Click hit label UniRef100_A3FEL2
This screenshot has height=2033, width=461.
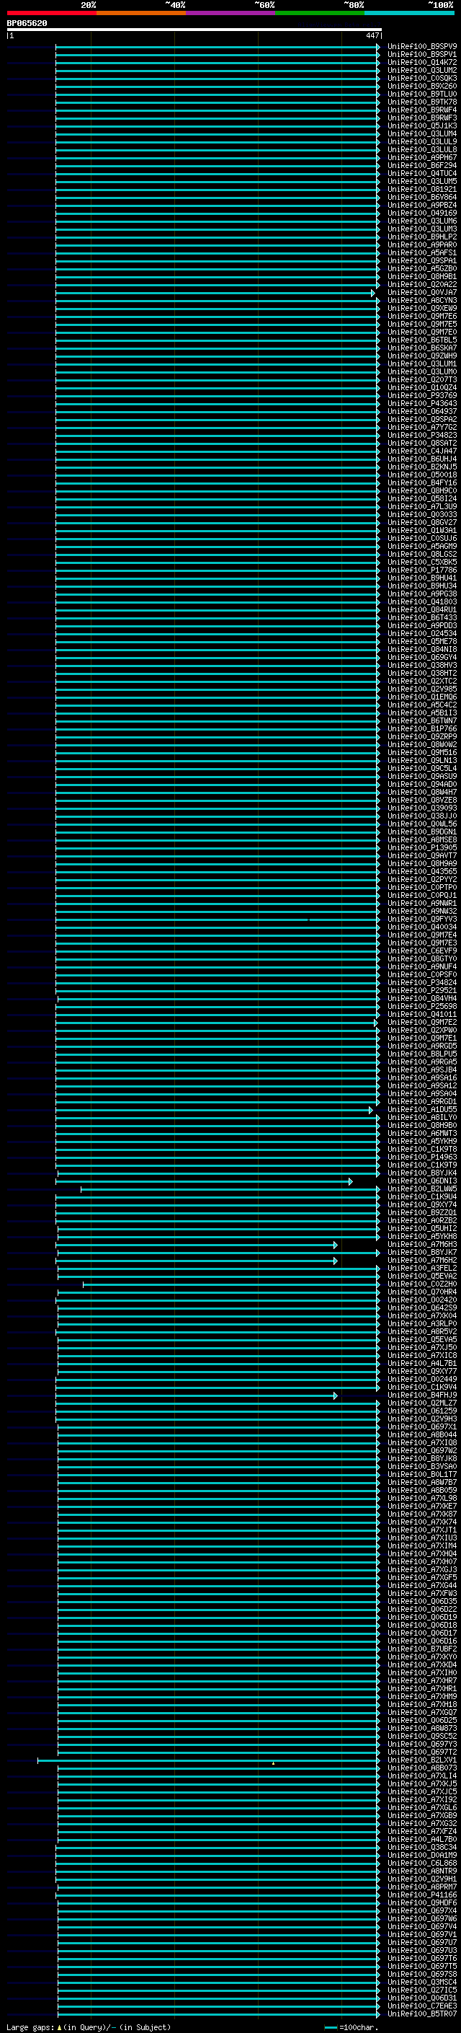(422, 1269)
